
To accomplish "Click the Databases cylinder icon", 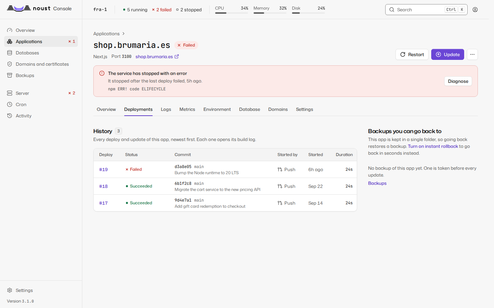I will pyautogui.click(x=10, y=53).
